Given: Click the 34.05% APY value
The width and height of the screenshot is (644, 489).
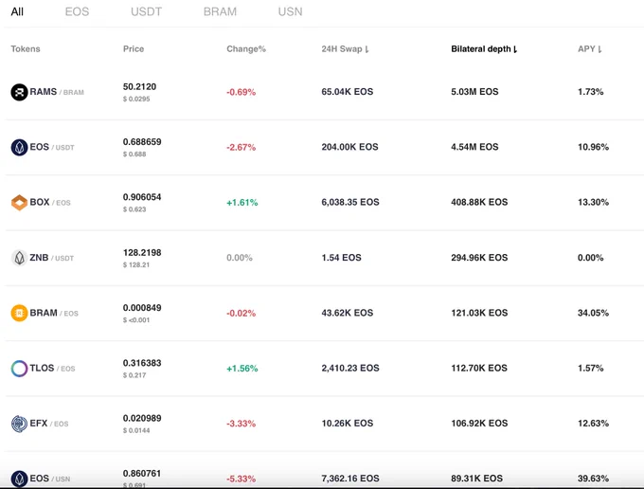Looking at the screenshot, I should pyautogui.click(x=593, y=313).
